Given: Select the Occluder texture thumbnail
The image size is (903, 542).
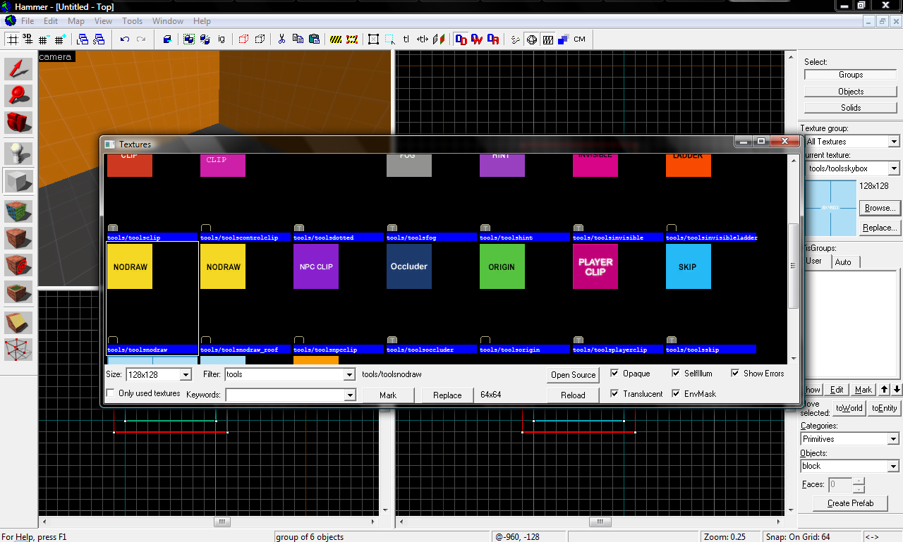Looking at the screenshot, I should tap(408, 266).
